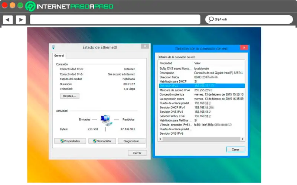This screenshot has width=297, height=185.
Task: Click the 00:21:07 duration value
Action: point(129,84)
